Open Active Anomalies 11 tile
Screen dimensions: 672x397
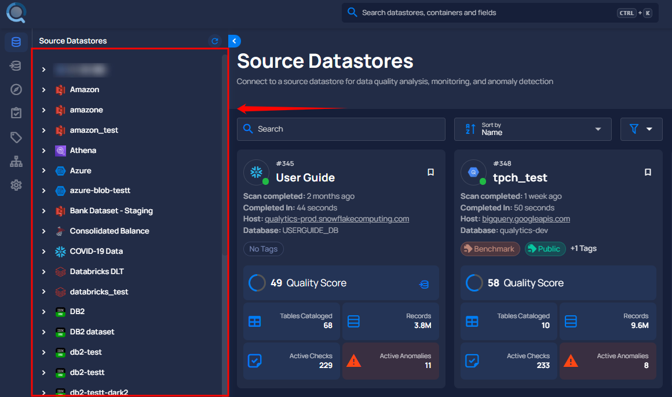[x=390, y=361]
